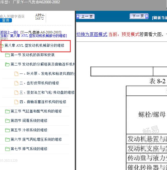
Task: Click APP.4-14372 code text
Action: click(x=40, y=17)
